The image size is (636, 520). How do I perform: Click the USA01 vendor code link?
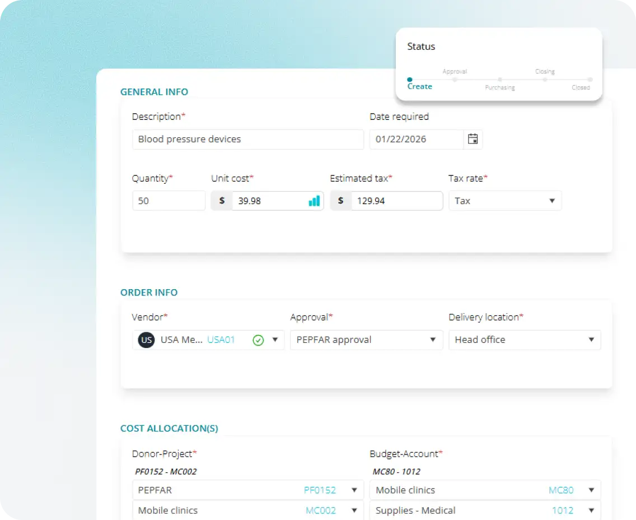pyautogui.click(x=221, y=340)
